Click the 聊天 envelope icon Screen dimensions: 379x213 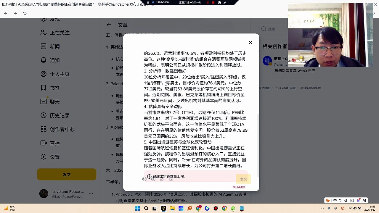point(44,102)
